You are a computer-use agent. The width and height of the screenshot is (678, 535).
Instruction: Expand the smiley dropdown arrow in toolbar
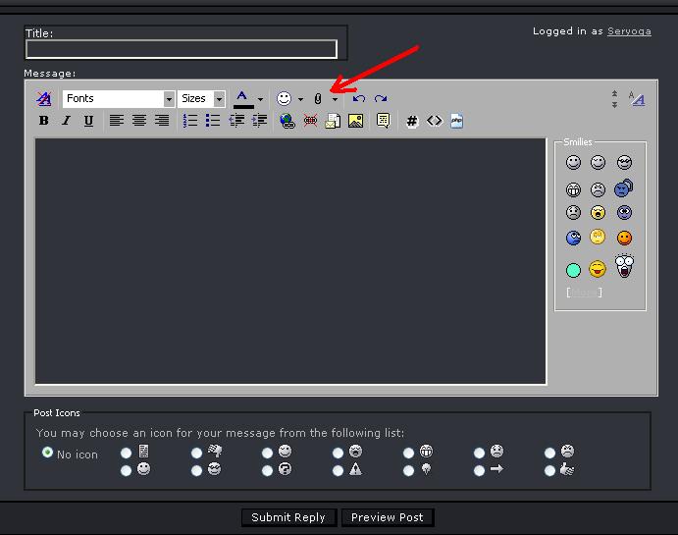[x=300, y=99]
